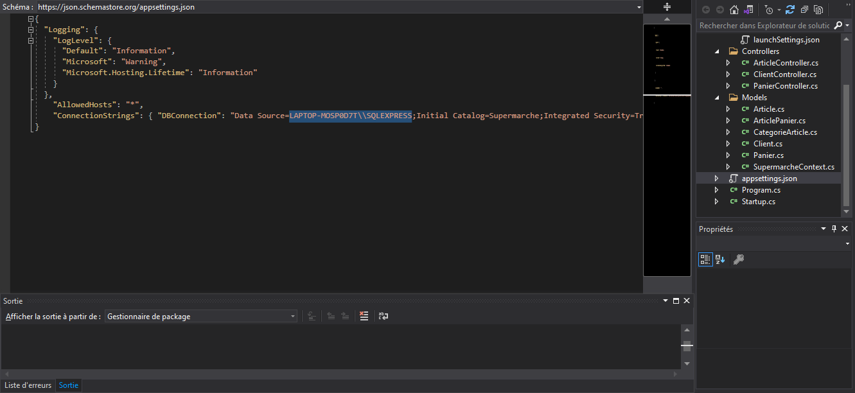Collapse all items in Solution Explorer
Image resolution: width=855 pixels, height=393 pixels.
(x=804, y=10)
